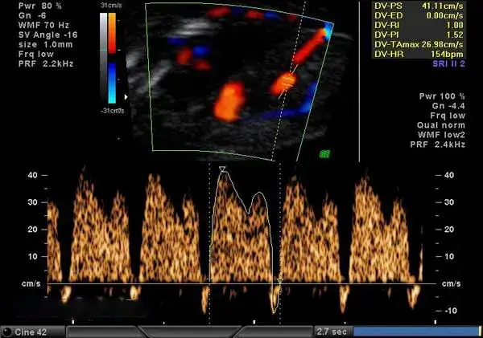
Task: Select the DV-PI measurement row
Action: (425, 35)
